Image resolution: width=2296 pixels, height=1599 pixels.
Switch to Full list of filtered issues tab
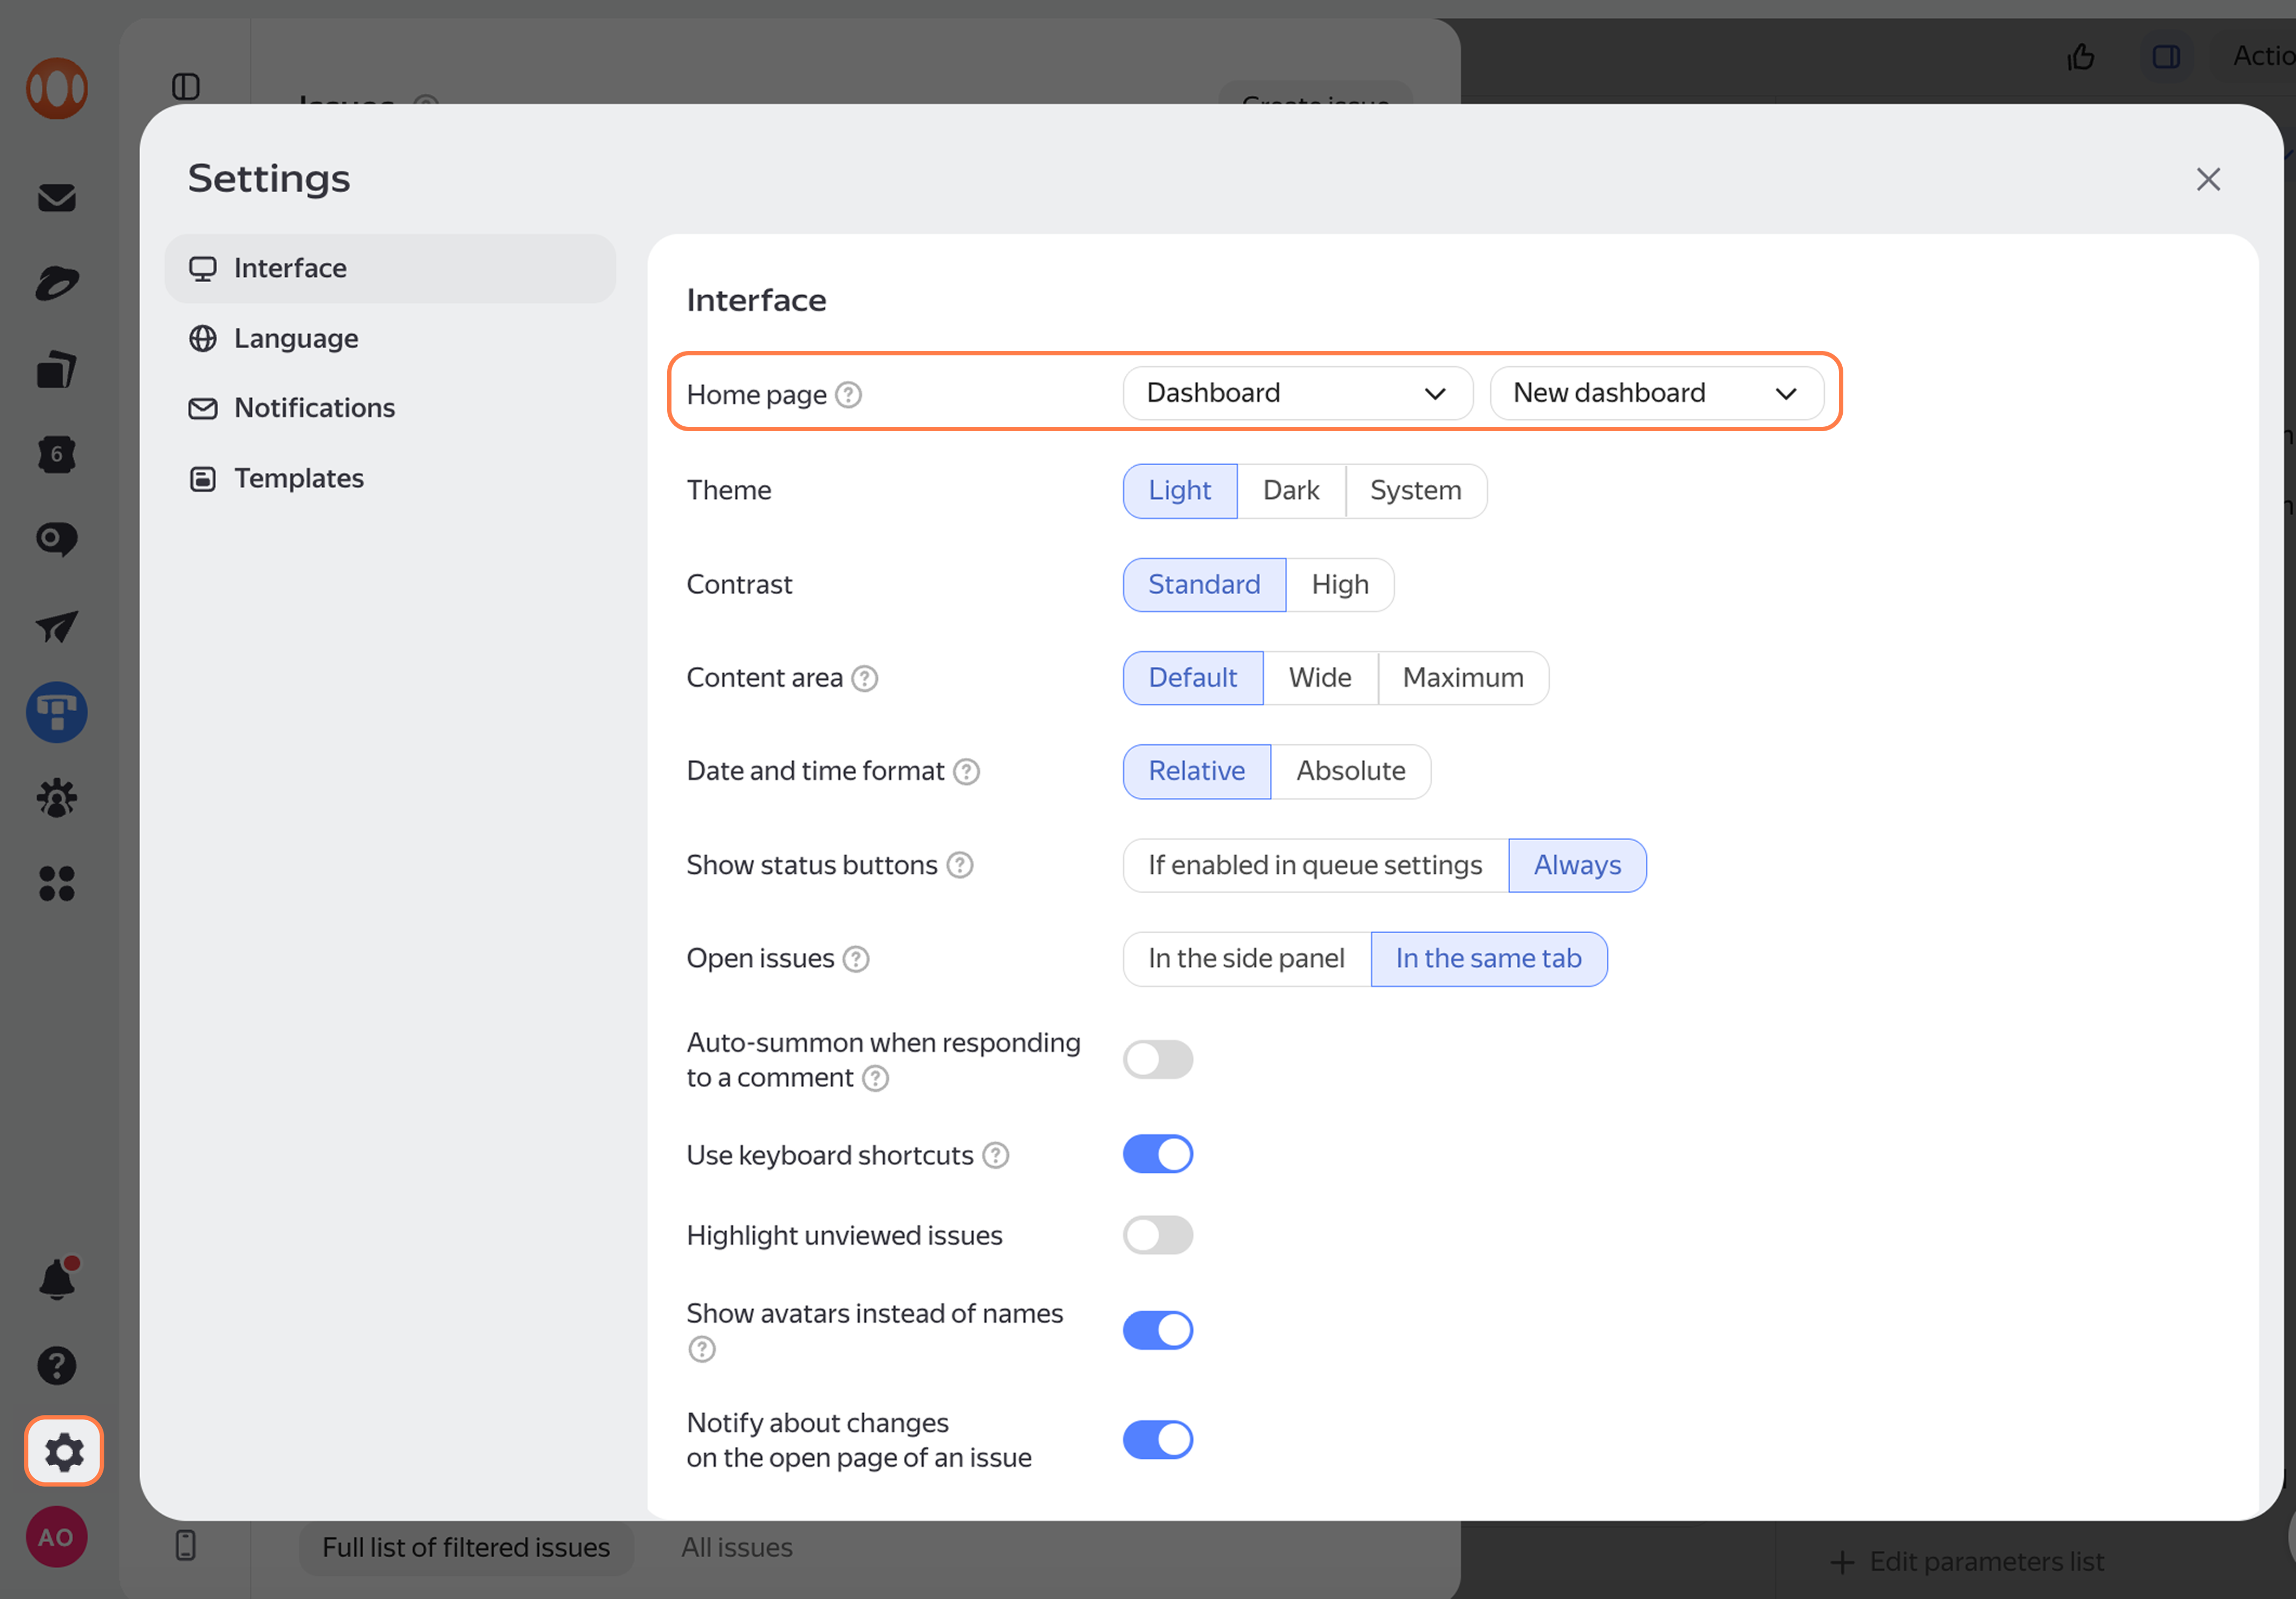click(466, 1547)
